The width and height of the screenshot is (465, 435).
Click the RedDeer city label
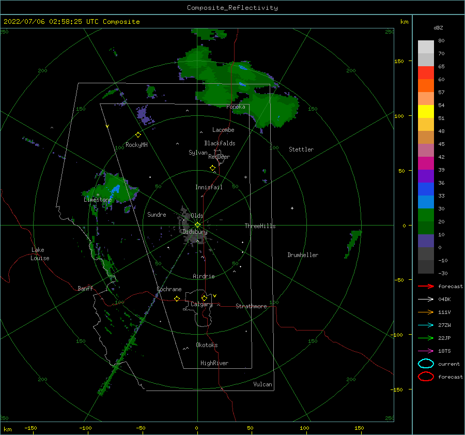219,157
